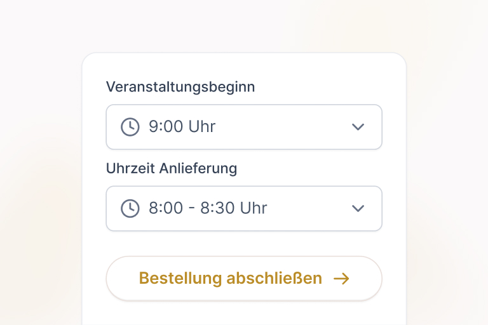
Task: Click the clock icon beside 9:00 Uhr
Action: click(x=130, y=127)
